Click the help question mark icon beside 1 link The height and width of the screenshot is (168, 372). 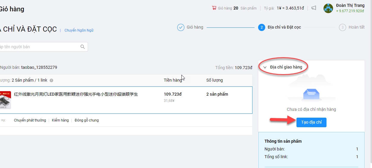point(51,80)
